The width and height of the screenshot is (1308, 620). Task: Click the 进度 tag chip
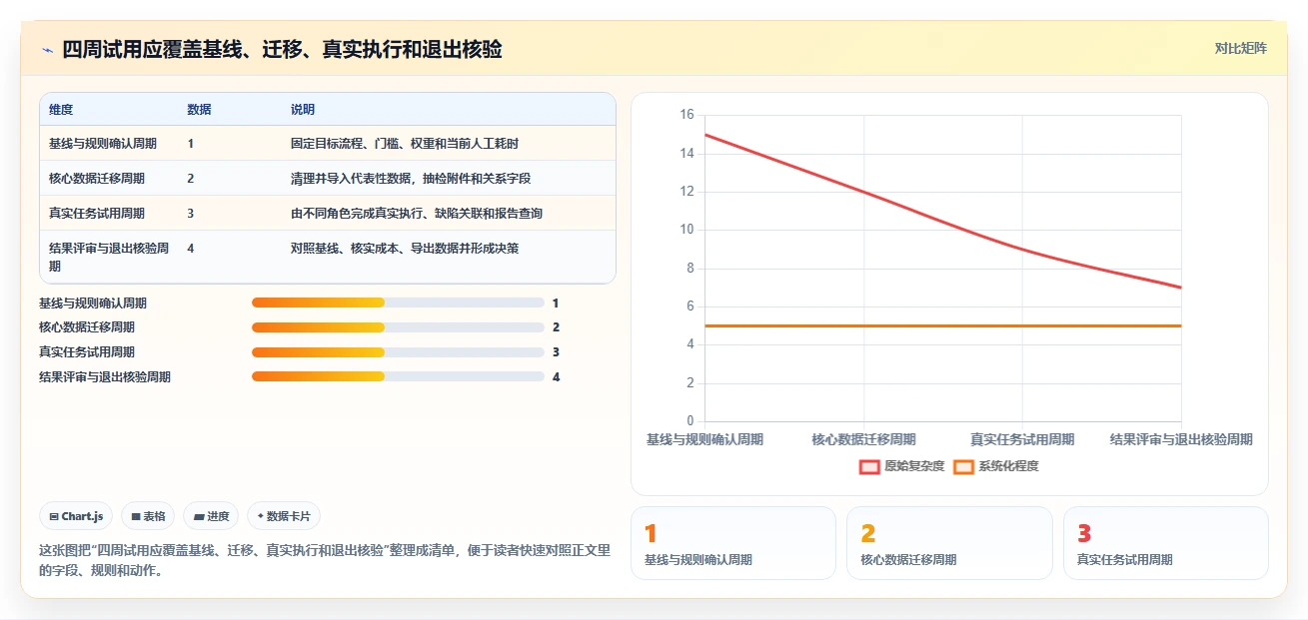pos(211,516)
